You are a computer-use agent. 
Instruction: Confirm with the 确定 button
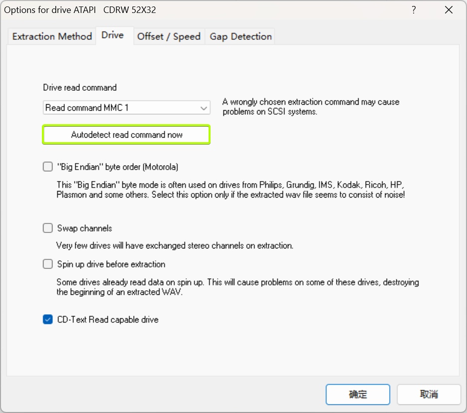[x=358, y=395]
